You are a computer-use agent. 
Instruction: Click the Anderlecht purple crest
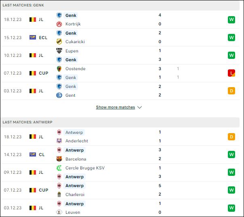point(59,141)
